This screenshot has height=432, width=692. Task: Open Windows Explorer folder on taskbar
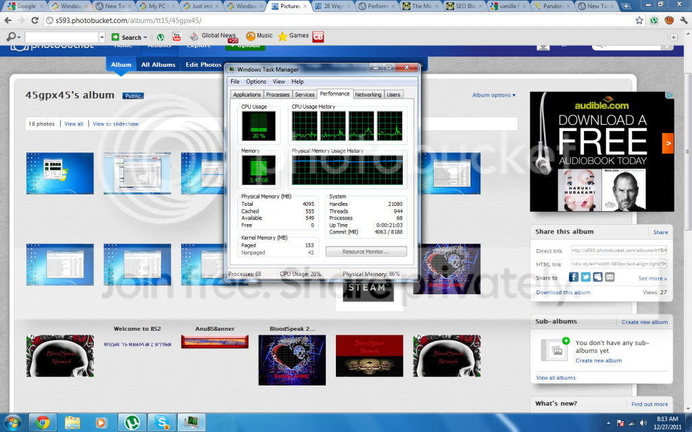pos(72,423)
